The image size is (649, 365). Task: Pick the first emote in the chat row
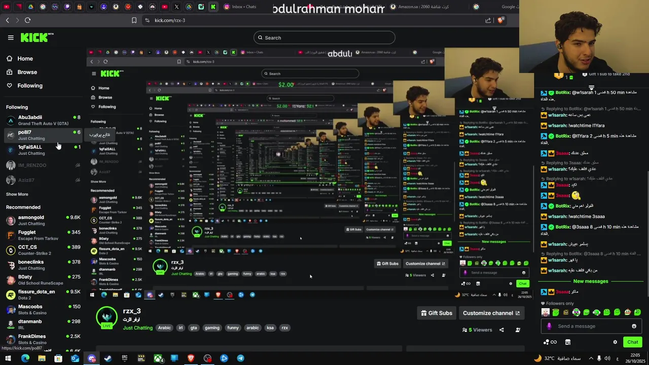point(546,312)
